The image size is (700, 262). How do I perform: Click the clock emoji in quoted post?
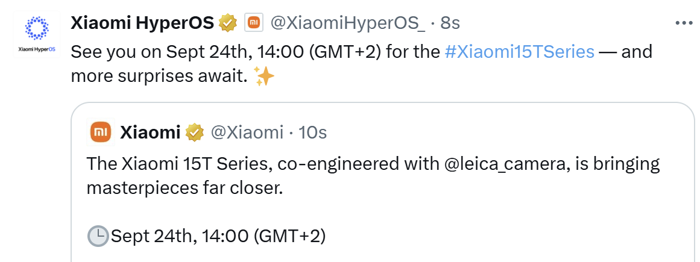pyautogui.click(x=99, y=235)
